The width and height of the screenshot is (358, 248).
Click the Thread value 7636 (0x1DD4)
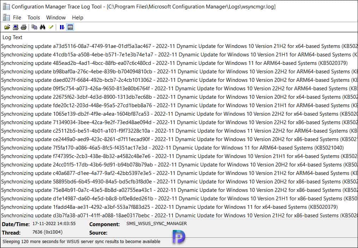pyautogui.click(x=48, y=232)
